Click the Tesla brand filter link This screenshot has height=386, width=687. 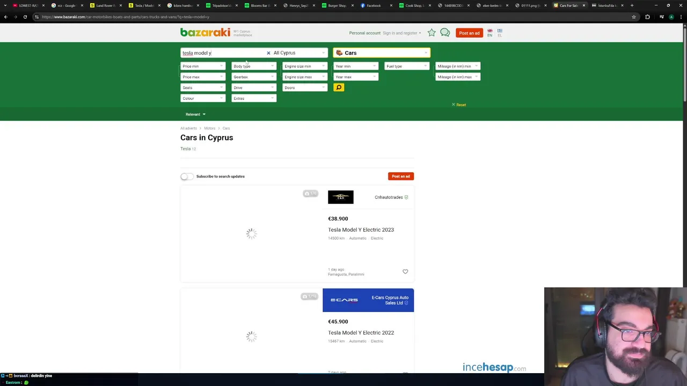pyautogui.click(x=185, y=149)
